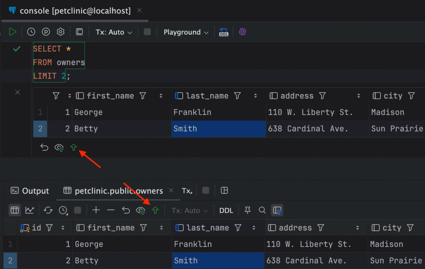Switch to table view in owners toolbar
Image resolution: width=425 pixels, height=269 pixels.
pos(15,210)
